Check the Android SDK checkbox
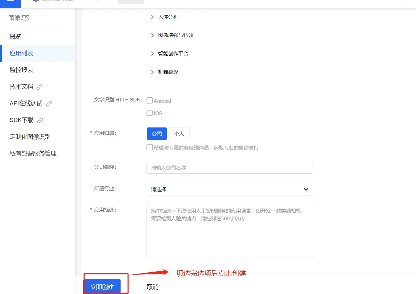 tap(150, 100)
